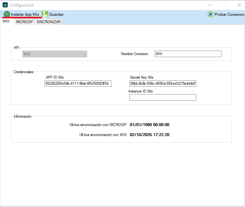Test connection via Probar Conexion text
Image resolution: width=245 pixels, height=207 pixels.
[229, 15]
